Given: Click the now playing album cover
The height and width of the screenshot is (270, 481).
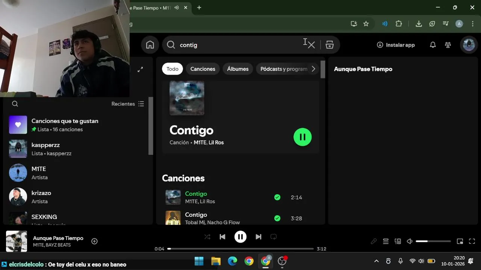Looking at the screenshot, I should 17,241.
